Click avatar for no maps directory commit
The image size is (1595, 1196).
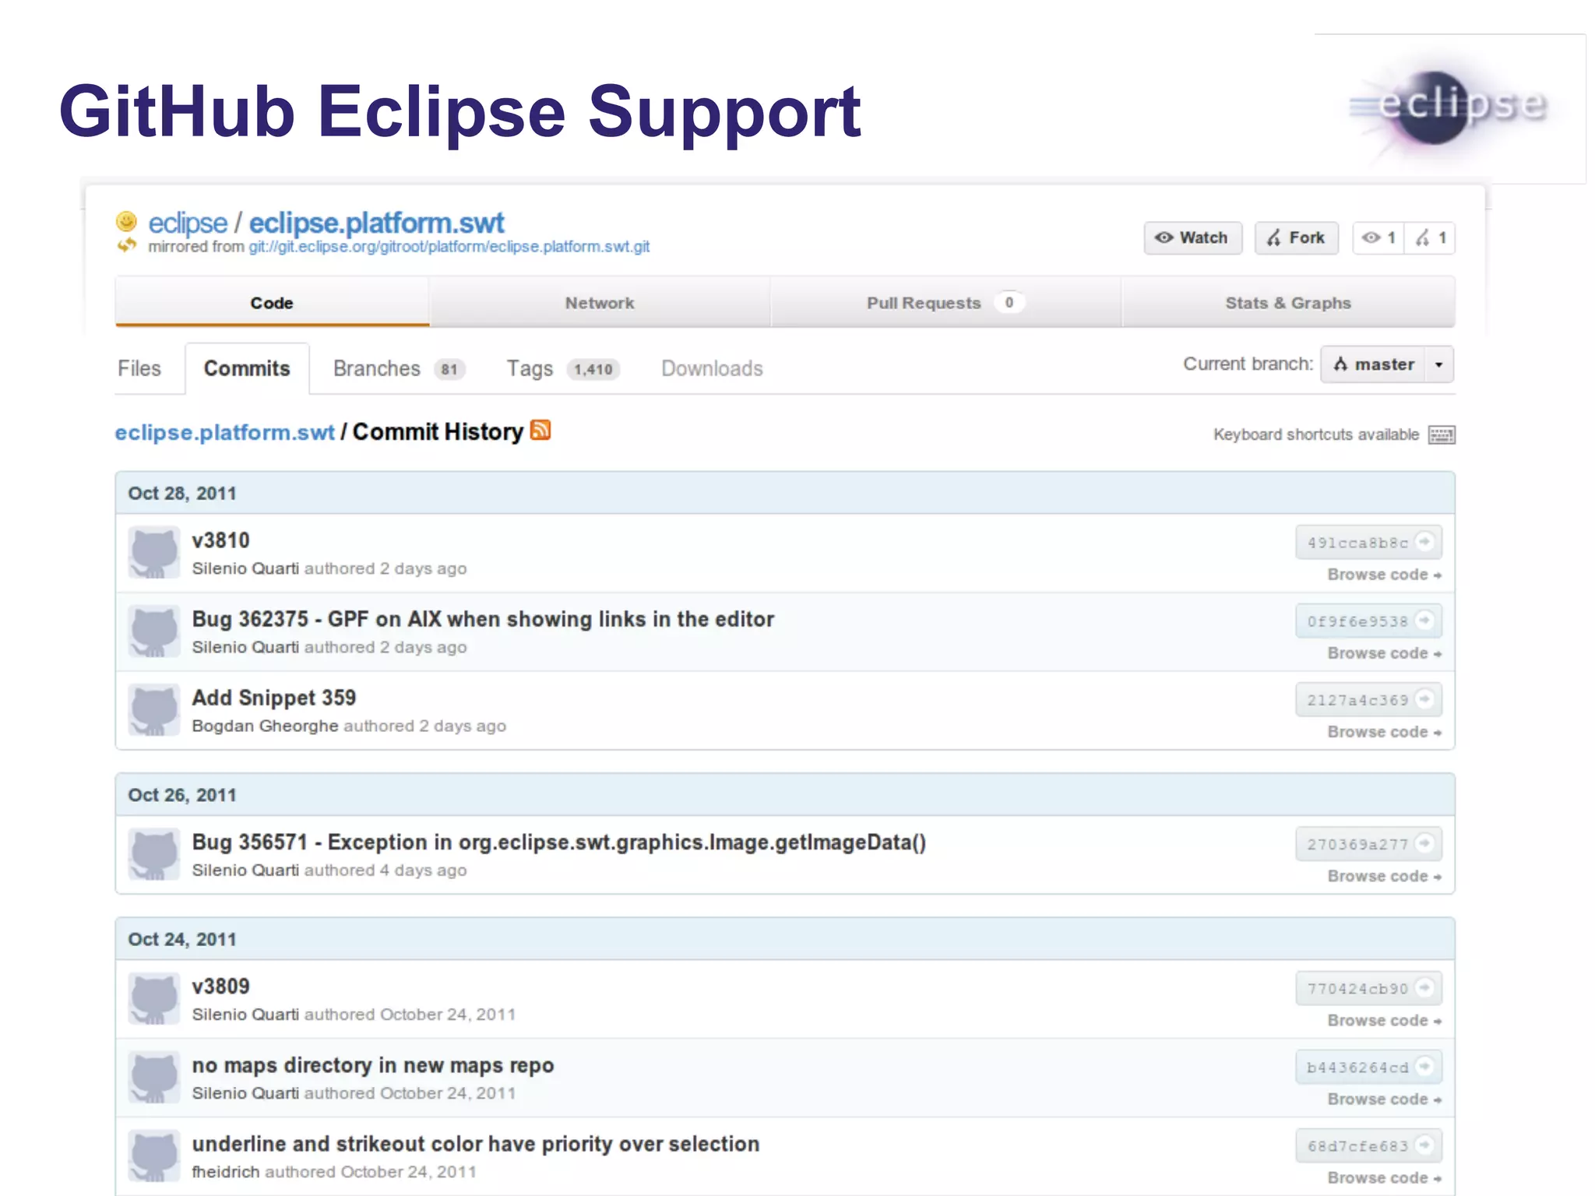point(154,1078)
